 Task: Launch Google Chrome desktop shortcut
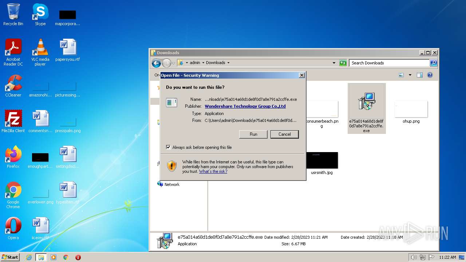pos(13,195)
